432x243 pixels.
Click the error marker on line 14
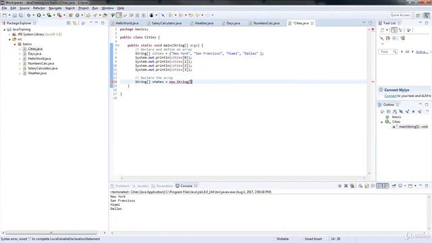[112, 82]
